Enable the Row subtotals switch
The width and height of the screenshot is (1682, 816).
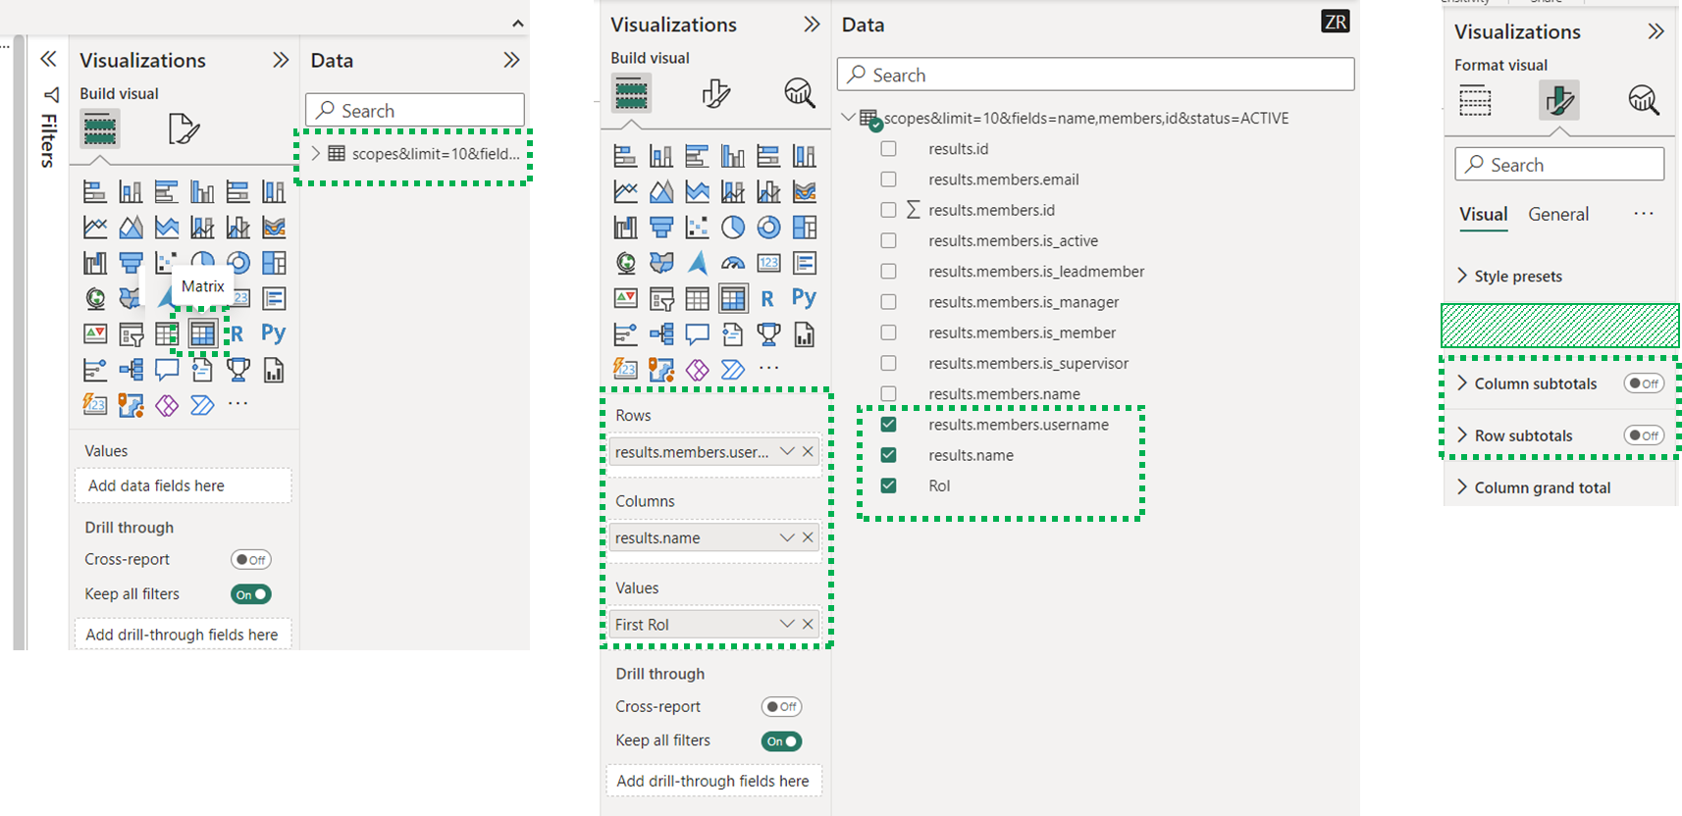pos(1644,435)
